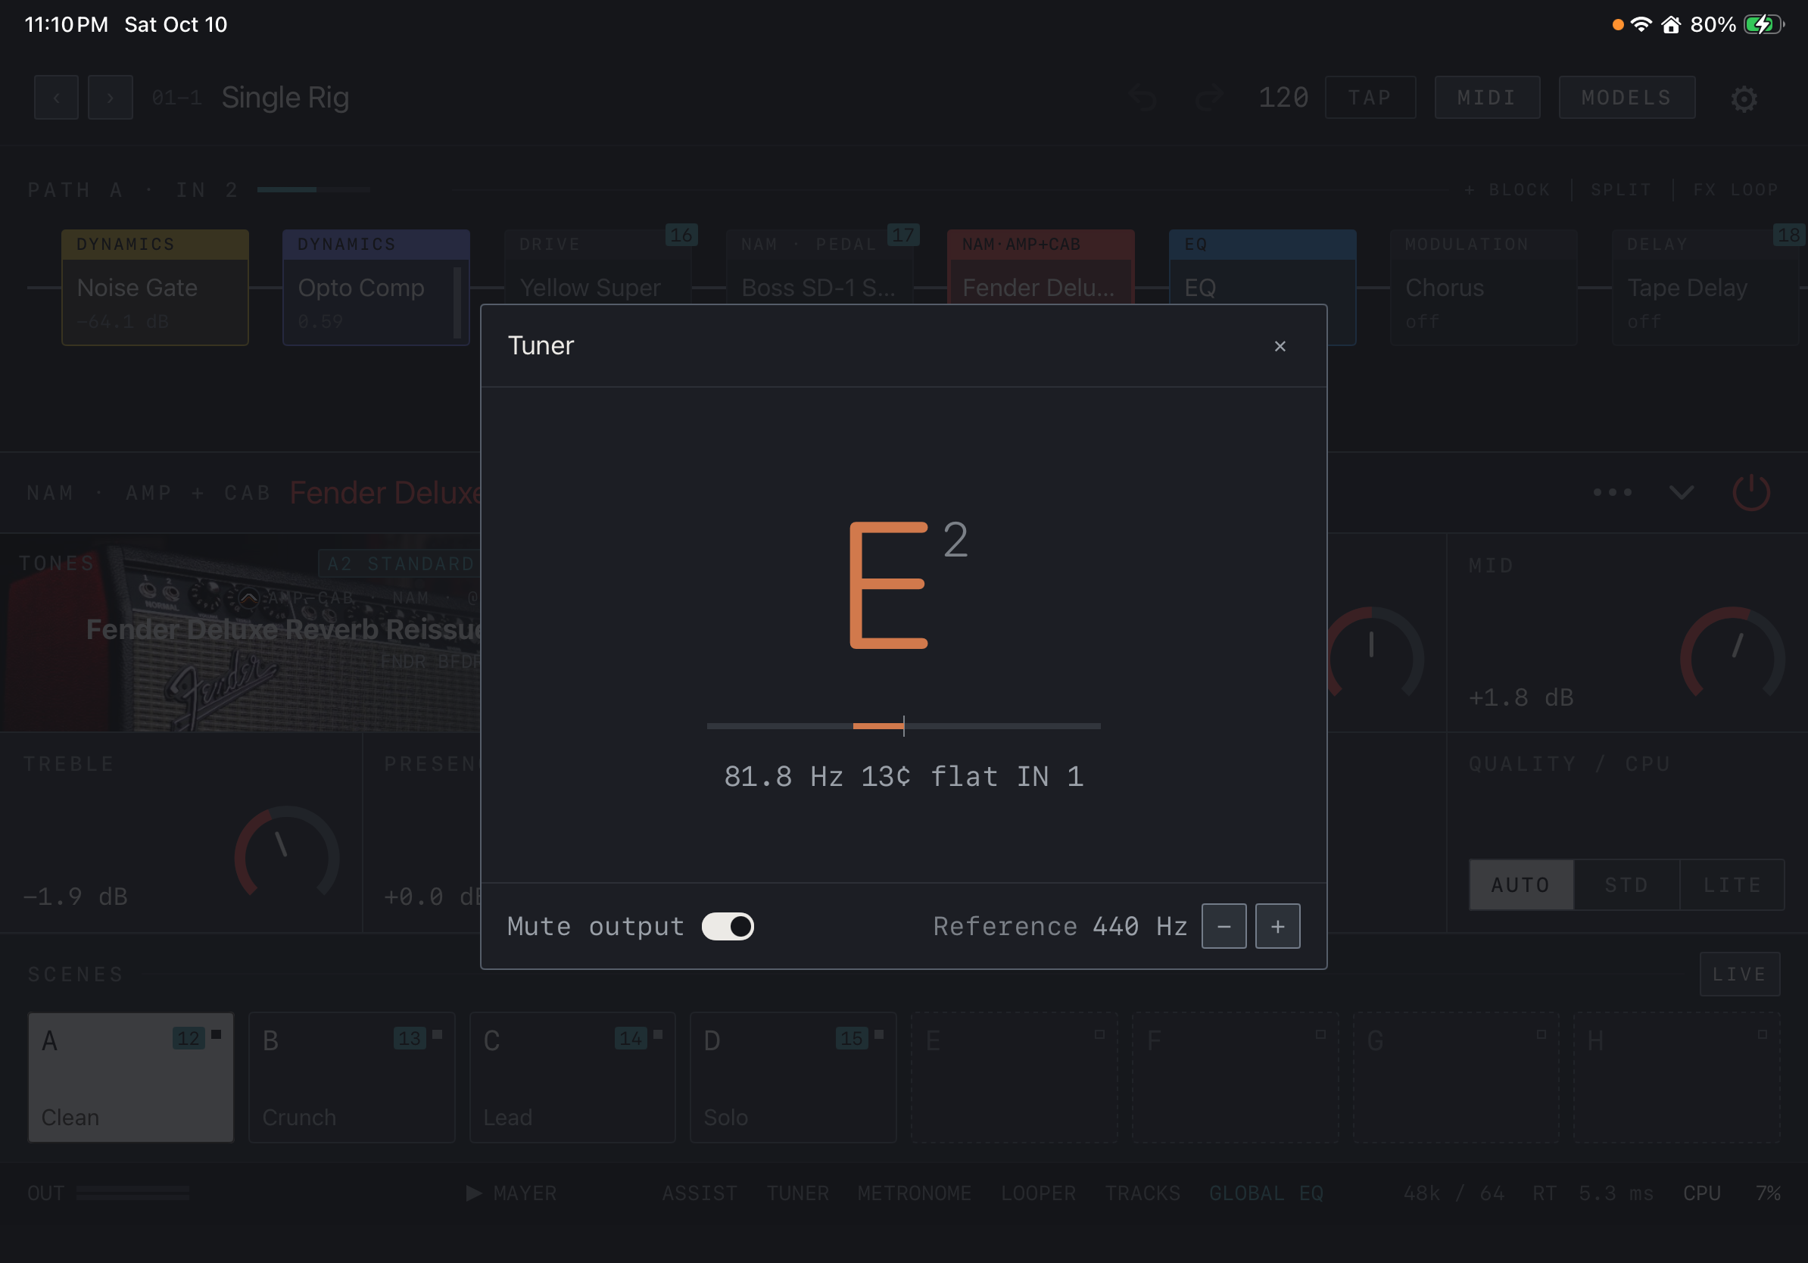Select the Tape Delay block

[x=1706, y=288]
